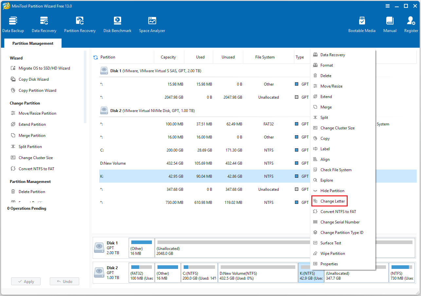Launch Data Recovery from the toolbar
Viewport: 421px width, 296px height.
[x=44, y=24]
